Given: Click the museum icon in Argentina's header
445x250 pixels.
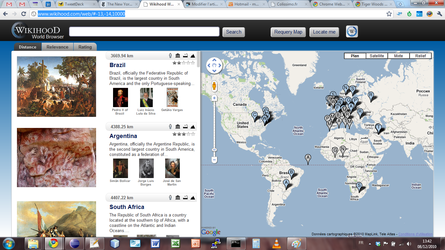Looking at the screenshot, I should click(x=178, y=127).
